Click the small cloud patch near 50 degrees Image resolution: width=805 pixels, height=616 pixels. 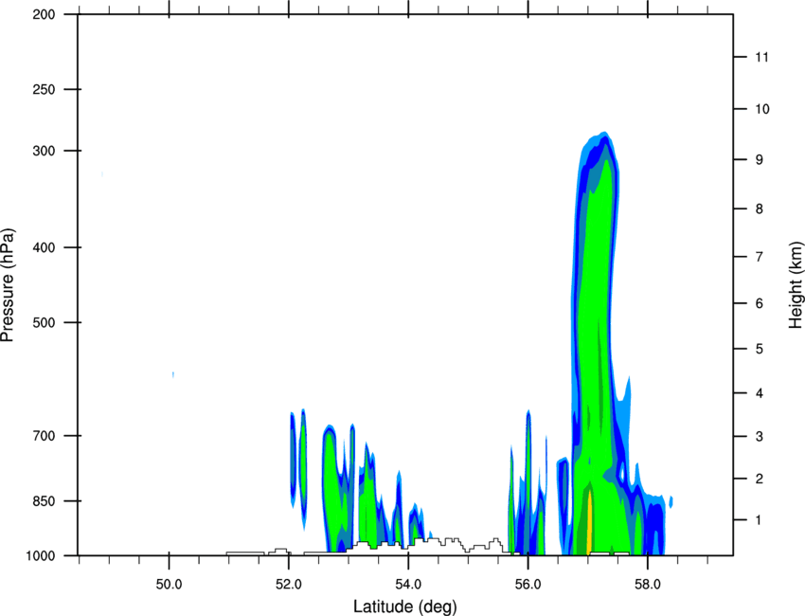tap(173, 374)
